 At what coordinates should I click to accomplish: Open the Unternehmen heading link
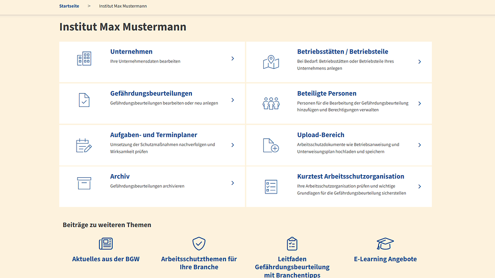(131, 51)
